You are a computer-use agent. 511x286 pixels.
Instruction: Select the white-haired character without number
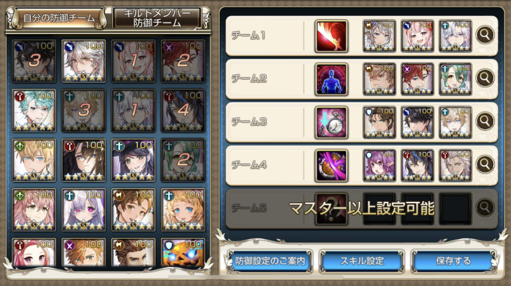[x=84, y=61]
